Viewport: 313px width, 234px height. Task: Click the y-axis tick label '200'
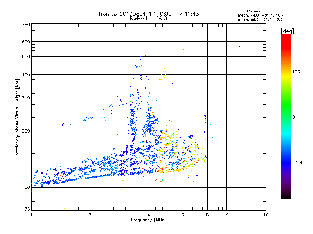point(26,131)
